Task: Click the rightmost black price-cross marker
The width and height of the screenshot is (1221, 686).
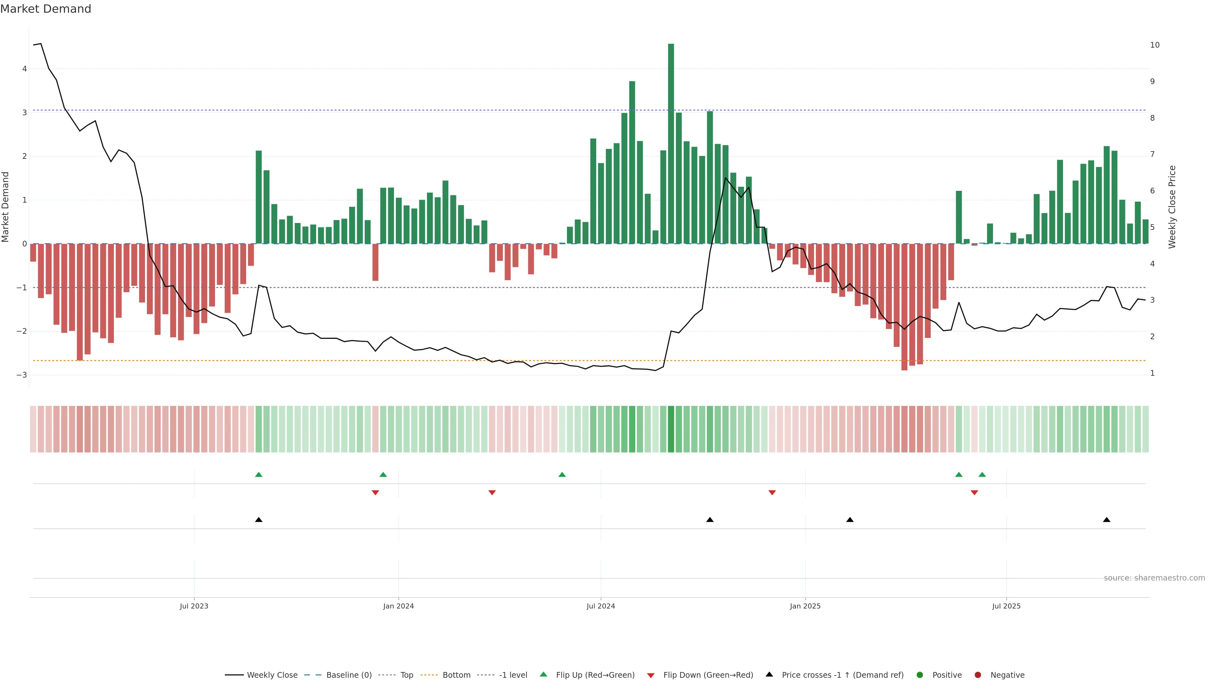Action: 1107,520
